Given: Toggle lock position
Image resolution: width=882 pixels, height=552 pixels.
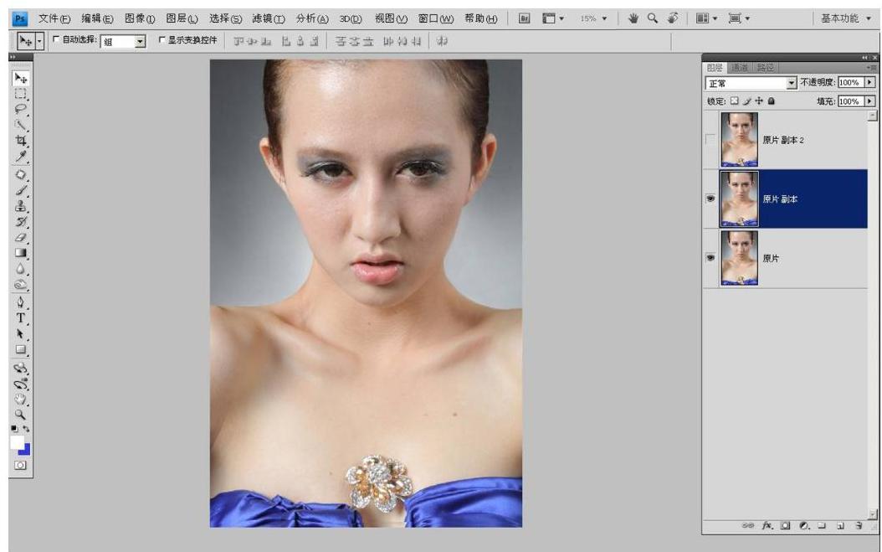Looking at the screenshot, I should [759, 101].
